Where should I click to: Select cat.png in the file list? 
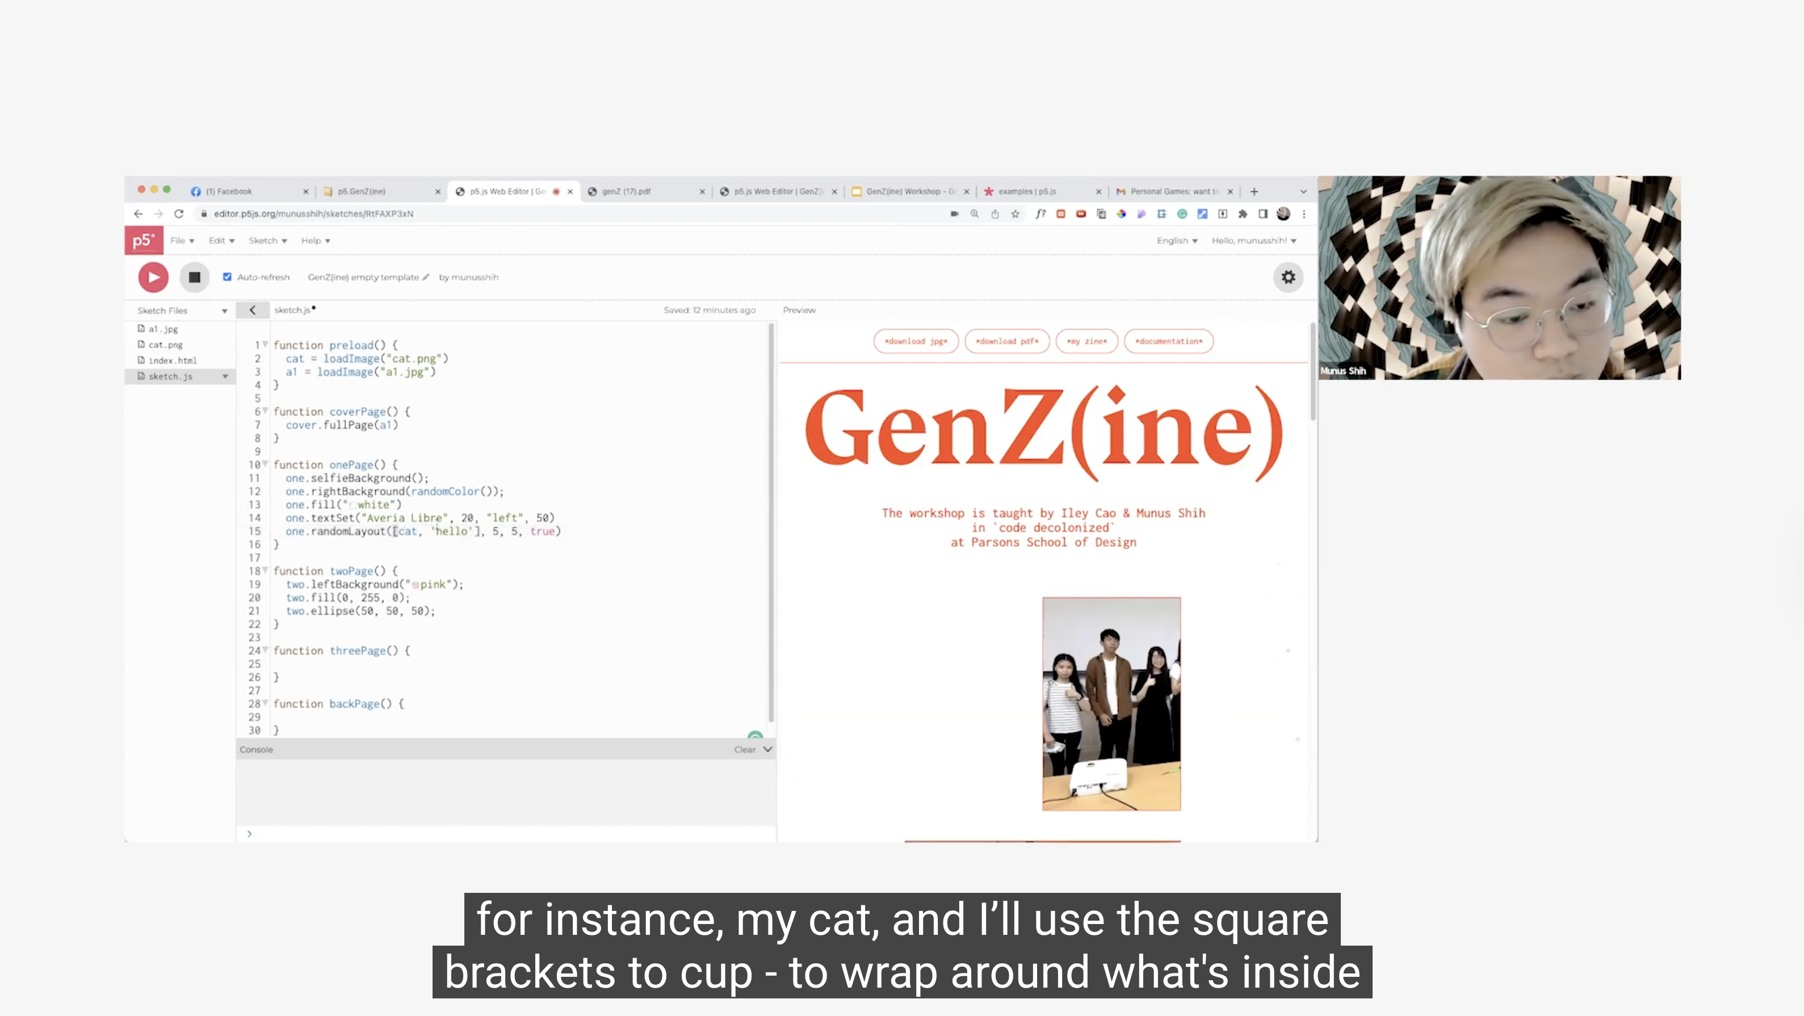tap(165, 345)
